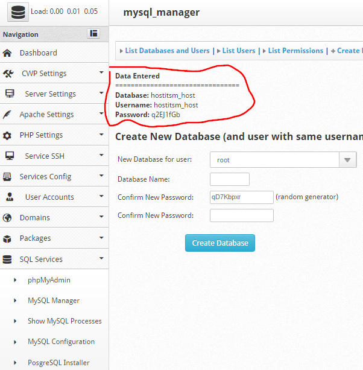Screen dimensions: 363x370
Task: Click the Dashboard home icon
Action: [x=7, y=53]
